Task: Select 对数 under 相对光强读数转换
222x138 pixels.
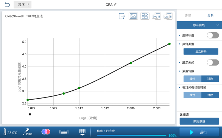Action: tap(210, 95)
